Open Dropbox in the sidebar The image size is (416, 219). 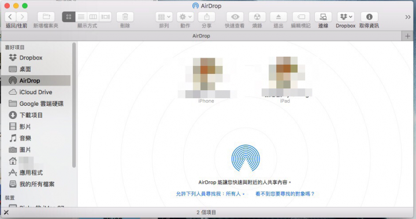click(x=36, y=58)
